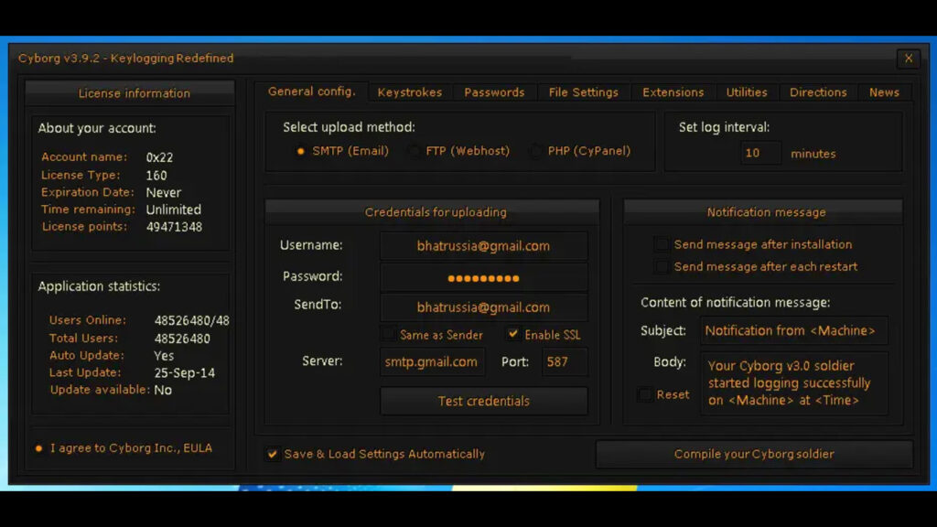Go to the Utilities tab
This screenshot has width=937, height=527.
click(x=747, y=92)
